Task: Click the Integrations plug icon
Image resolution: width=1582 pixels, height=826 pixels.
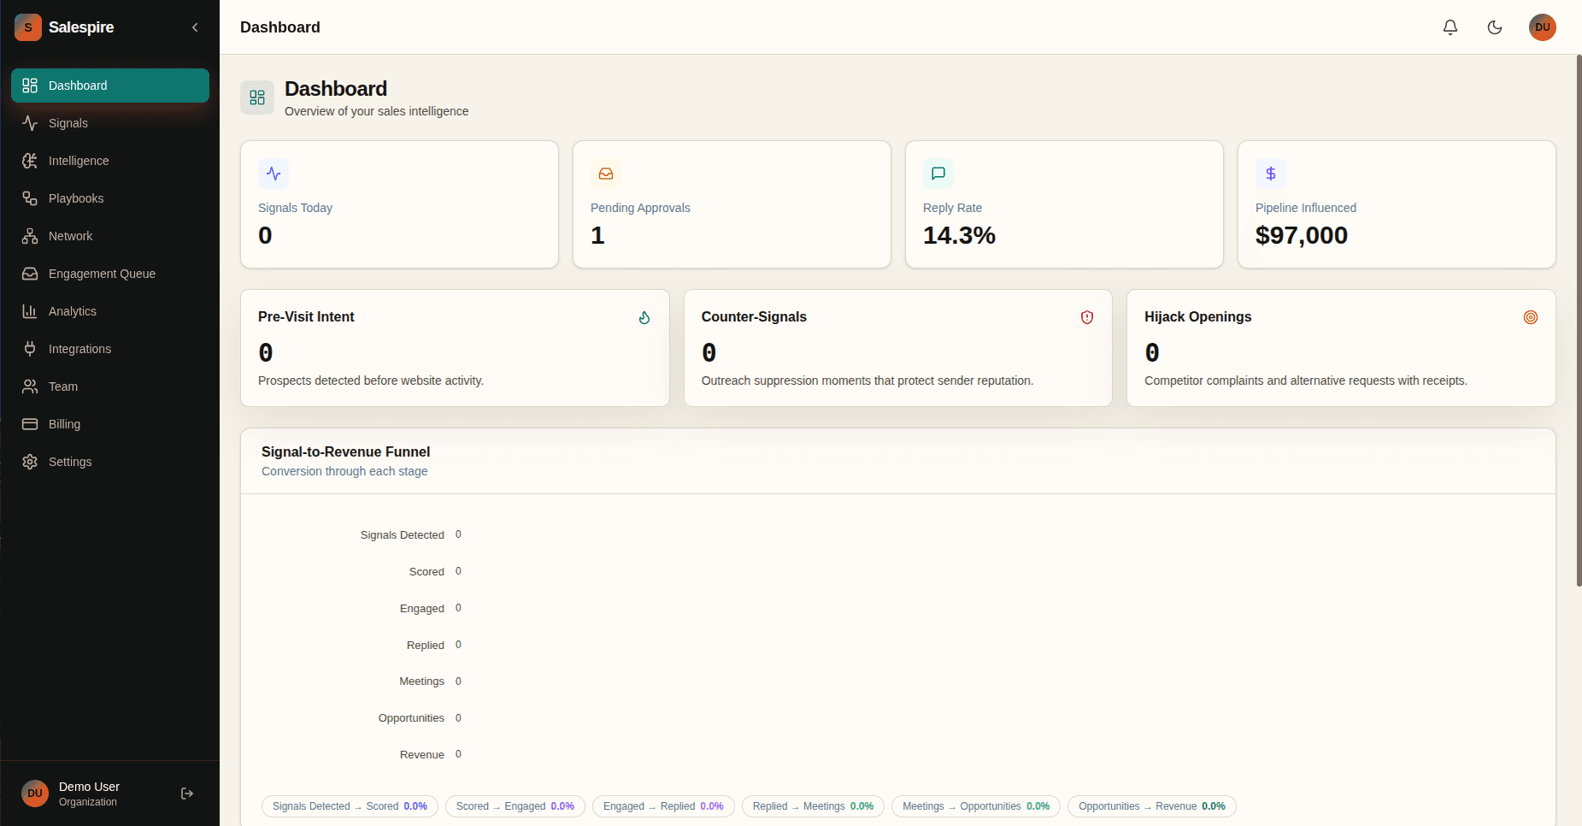Action: point(30,349)
